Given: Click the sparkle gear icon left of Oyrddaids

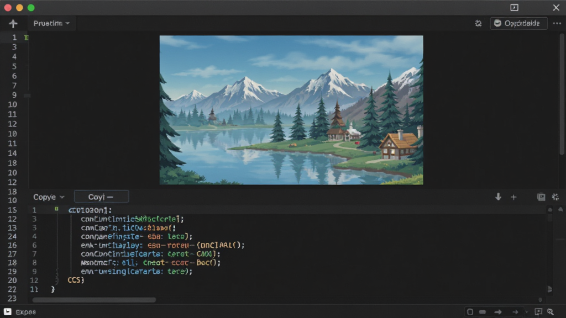Looking at the screenshot, I should click(478, 23).
